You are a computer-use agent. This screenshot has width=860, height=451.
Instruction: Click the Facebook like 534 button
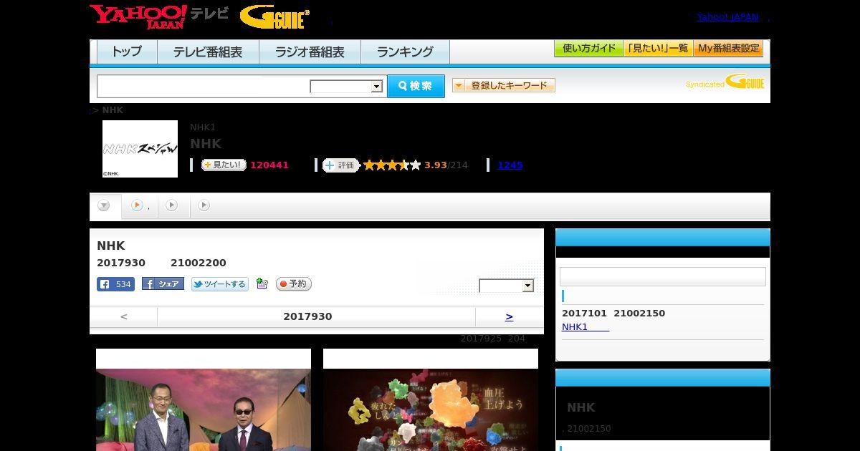[115, 284]
